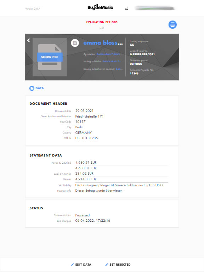
Task: Open the Issuing publishers in contract link
Action: [x=119, y=69]
